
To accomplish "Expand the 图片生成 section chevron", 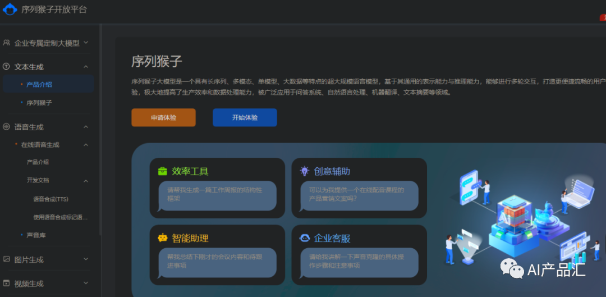I will tap(86, 259).
